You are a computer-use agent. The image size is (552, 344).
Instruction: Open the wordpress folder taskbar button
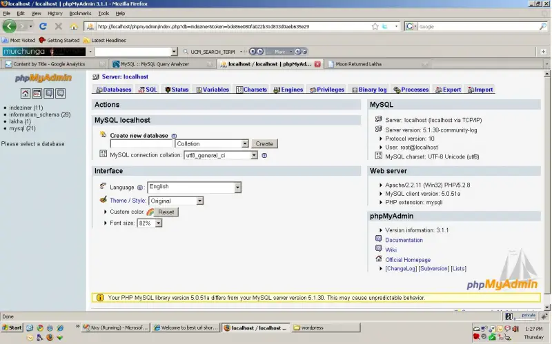pyautogui.click(x=326, y=327)
